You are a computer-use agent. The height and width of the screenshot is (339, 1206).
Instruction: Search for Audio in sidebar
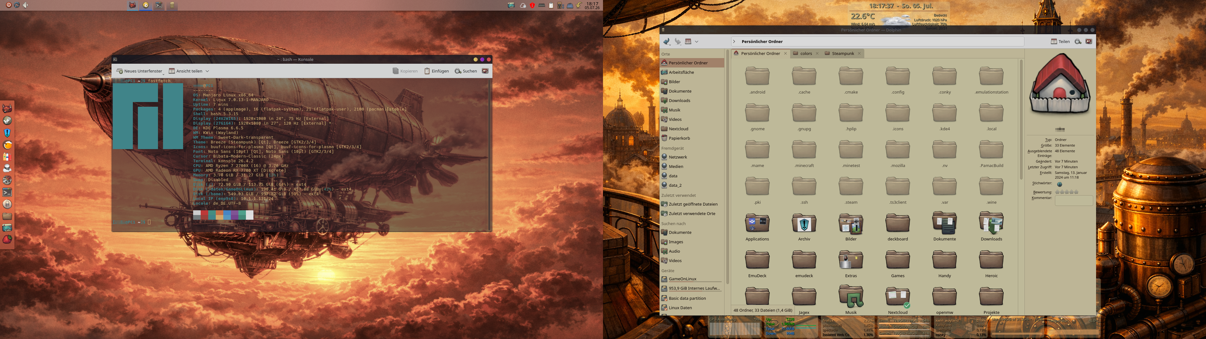[x=692, y=251]
